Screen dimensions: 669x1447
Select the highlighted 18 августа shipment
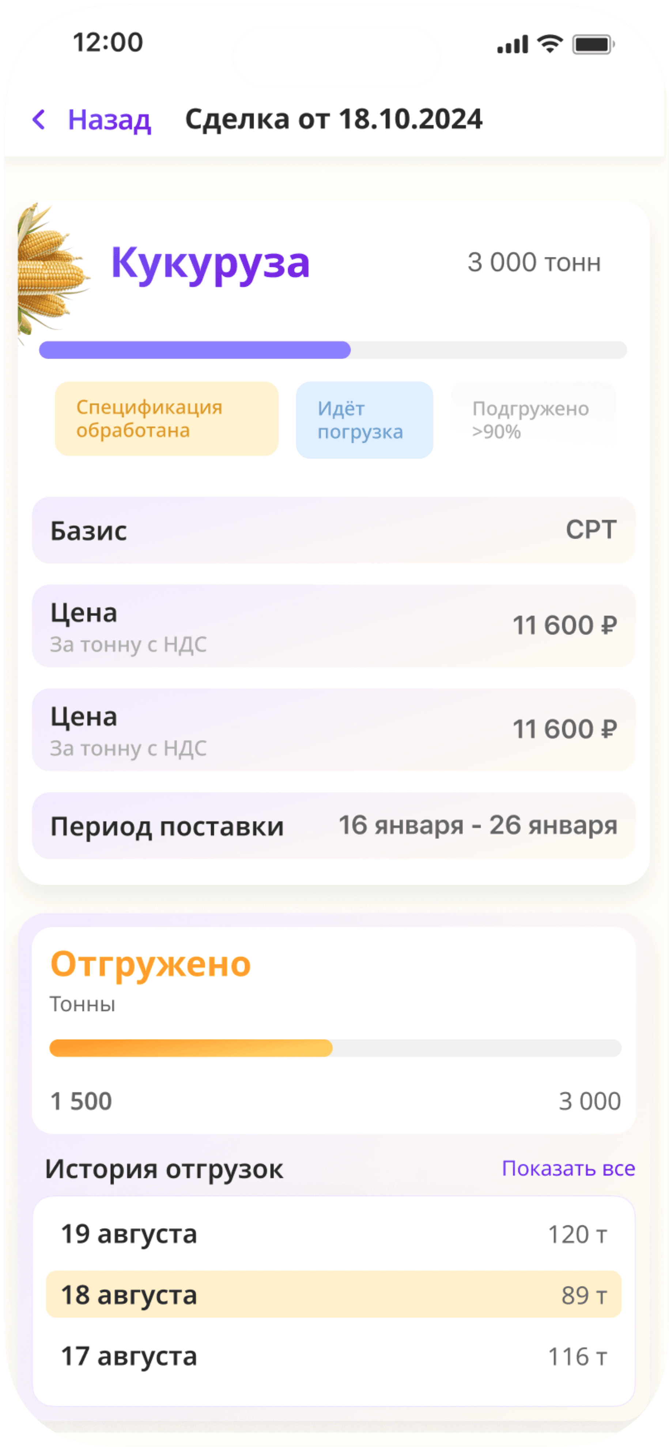(334, 1295)
